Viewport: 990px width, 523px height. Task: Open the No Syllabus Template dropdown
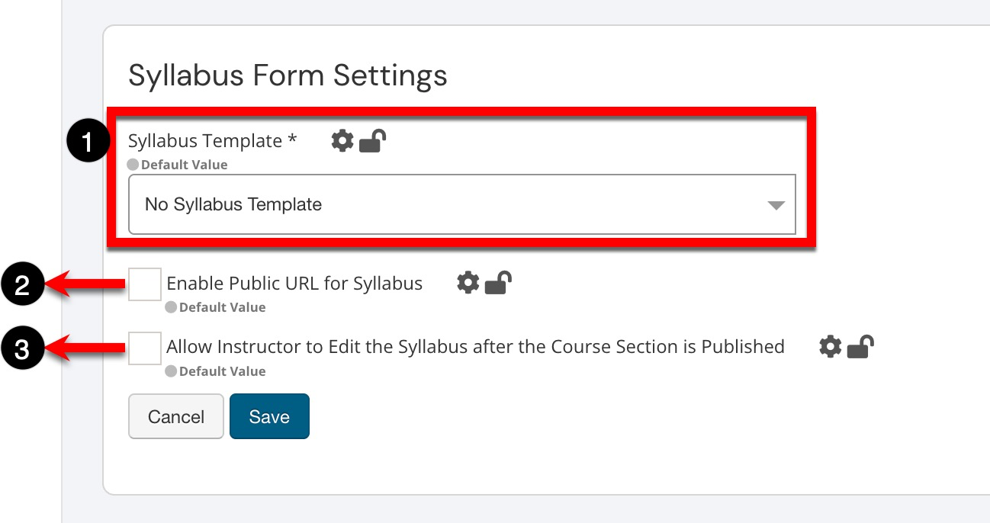pos(461,204)
